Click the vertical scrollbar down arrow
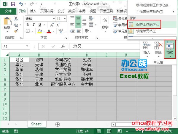This screenshot has height=134, width=178. pyautogui.click(x=175, y=119)
